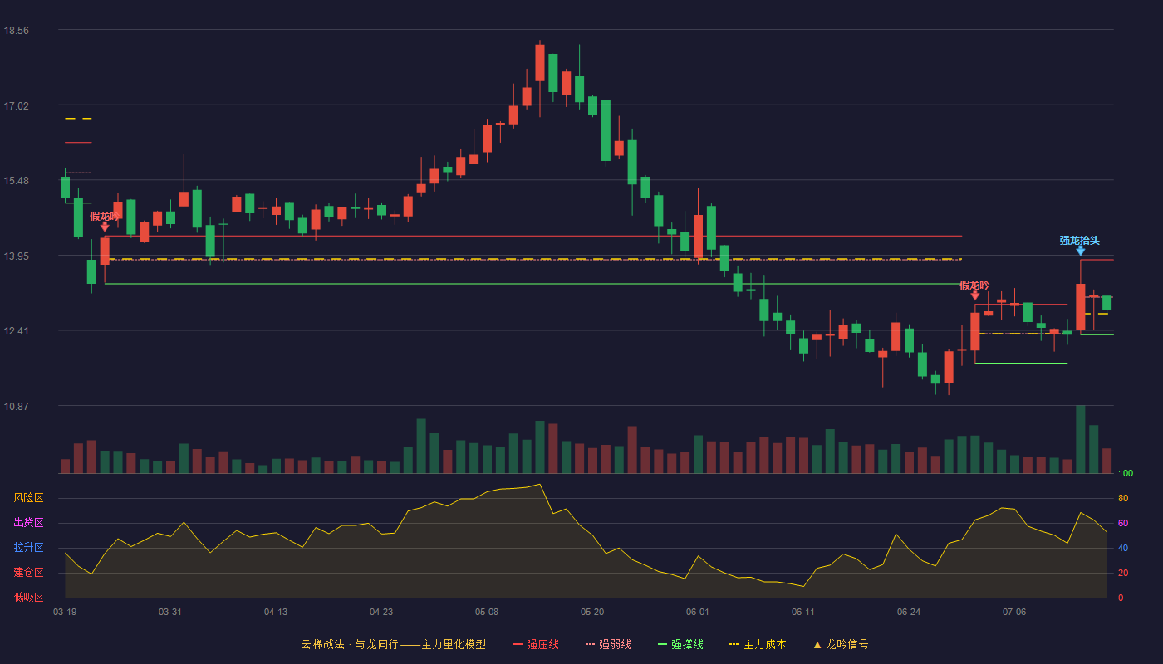Click the first red 假龙吟 arrow marker
The height and width of the screenshot is (664, 1163).
[105, 227]
